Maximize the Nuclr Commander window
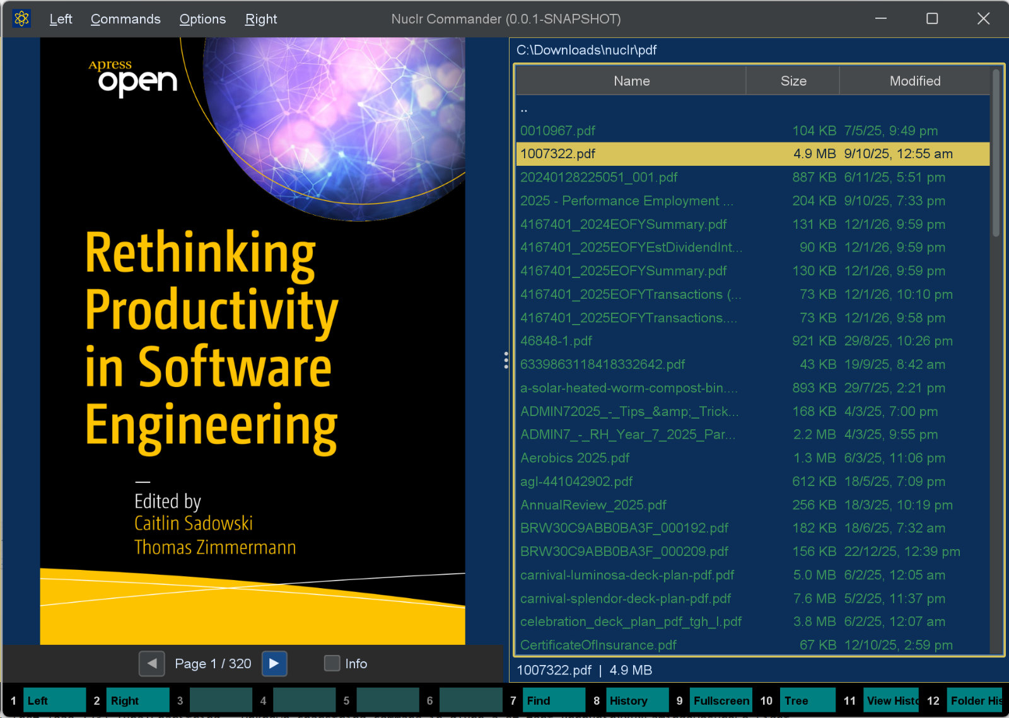This screenshot has height=718, width=1009. coord(932,18)
